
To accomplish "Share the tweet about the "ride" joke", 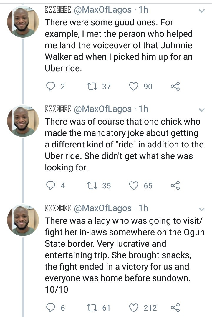I will [x=175, y=185].
